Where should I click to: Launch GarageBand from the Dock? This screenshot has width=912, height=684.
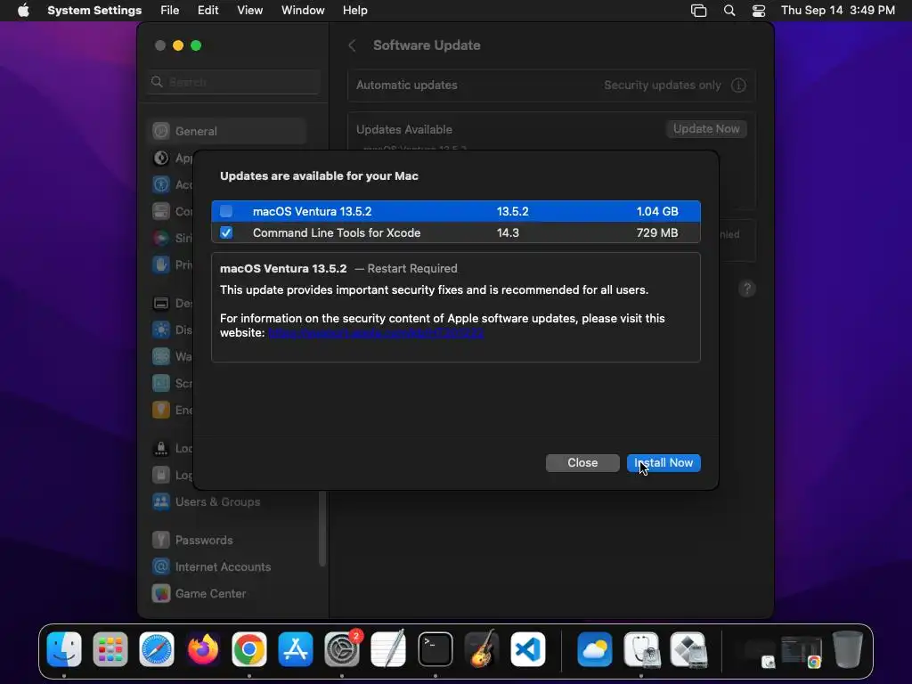482,649
